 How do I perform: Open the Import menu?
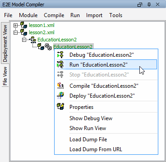tap(94, 15)
